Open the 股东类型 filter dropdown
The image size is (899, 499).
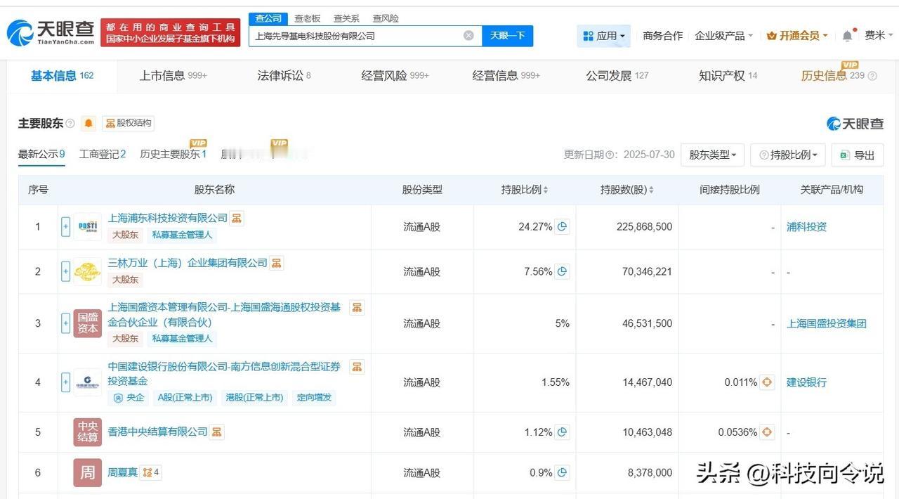(712, 155)
